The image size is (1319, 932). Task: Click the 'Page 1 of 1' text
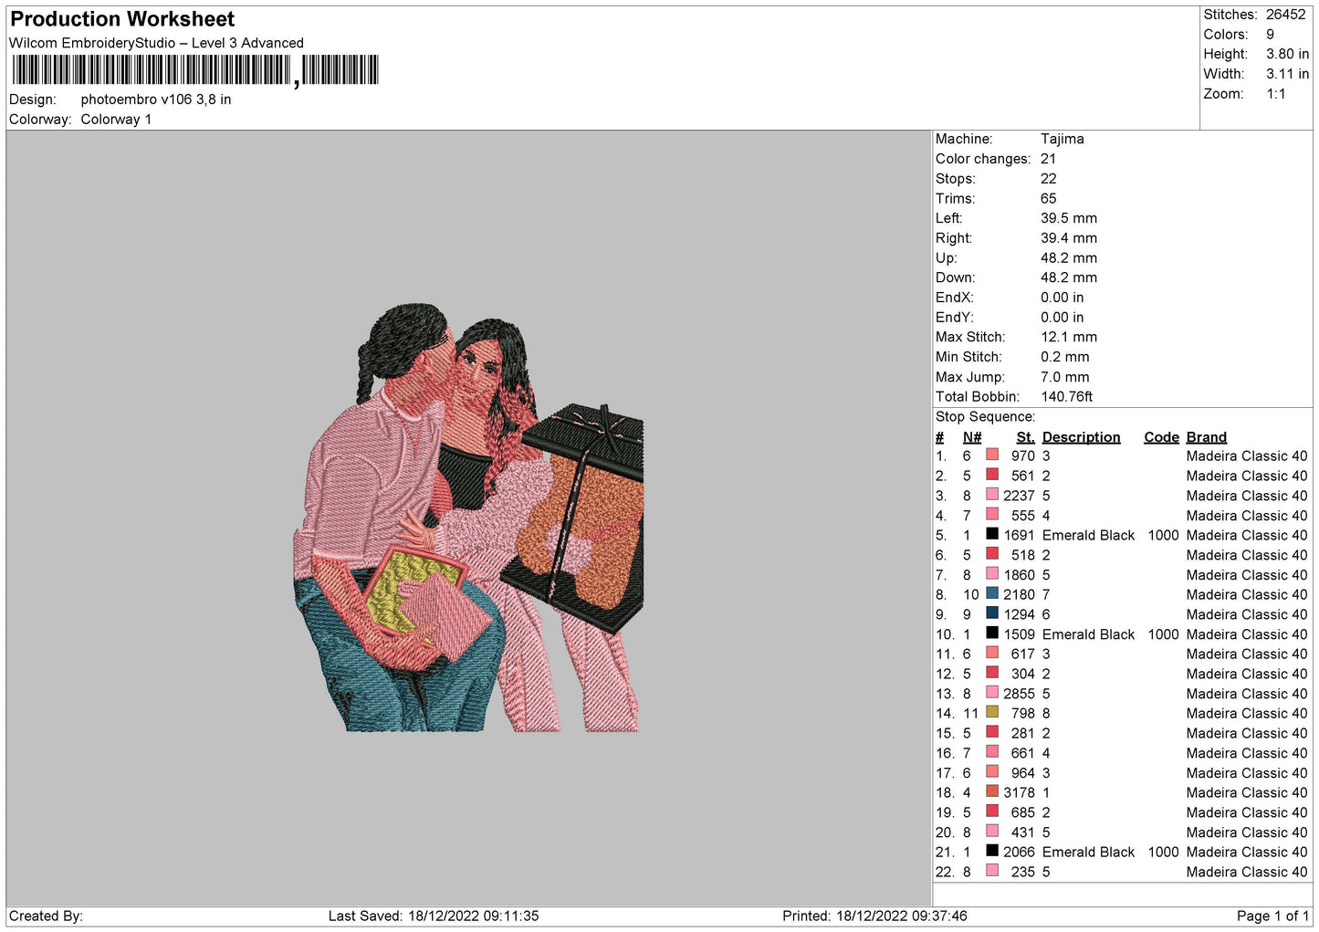(x=1272, y=916)
